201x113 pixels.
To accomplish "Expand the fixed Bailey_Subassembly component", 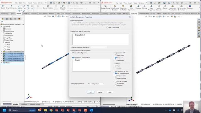I will click(x=2, y=51).
